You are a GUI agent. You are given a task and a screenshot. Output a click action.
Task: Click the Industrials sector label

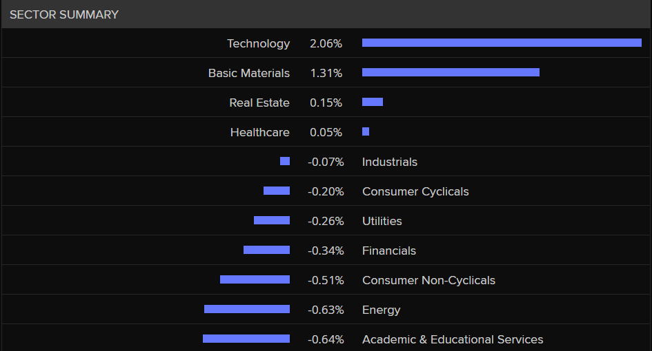[389, 162]
